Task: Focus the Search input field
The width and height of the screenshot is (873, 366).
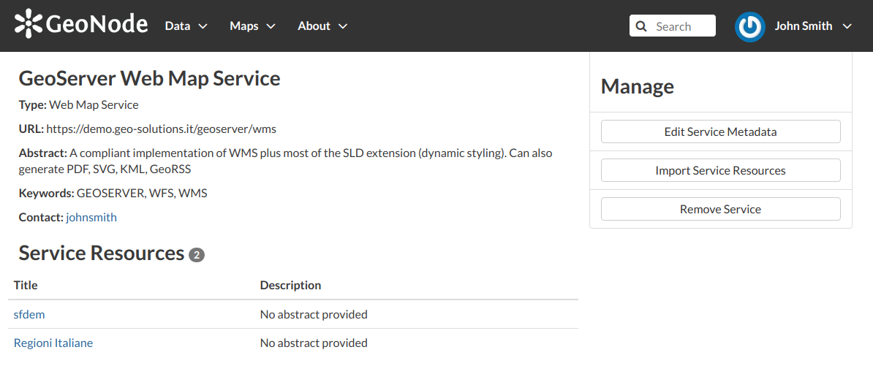Action: click(672, 26)
